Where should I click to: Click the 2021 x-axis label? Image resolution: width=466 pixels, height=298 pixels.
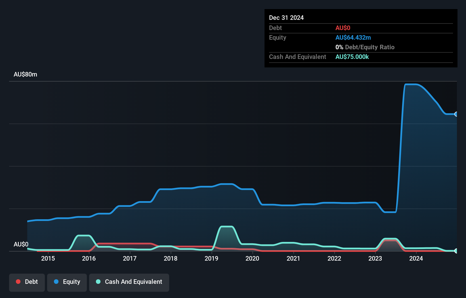(293, 258)
